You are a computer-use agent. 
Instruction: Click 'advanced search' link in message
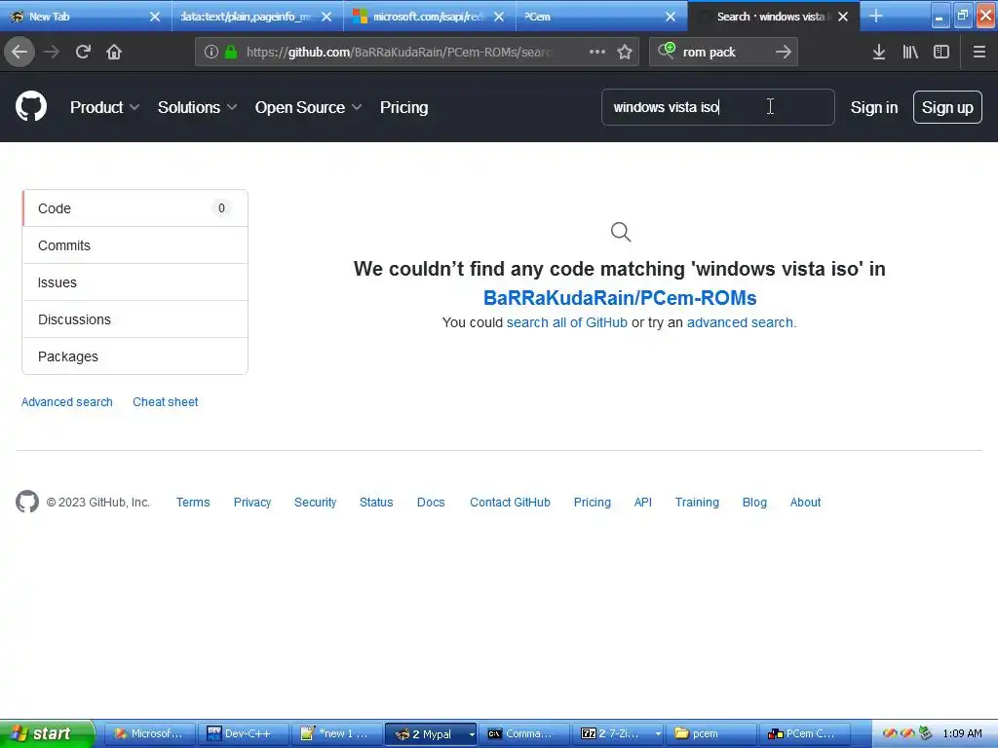click(x=741, y=322)
